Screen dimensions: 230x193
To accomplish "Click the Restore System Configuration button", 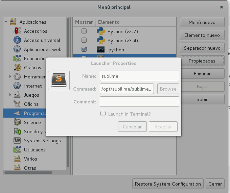I will tap(168, 184).
